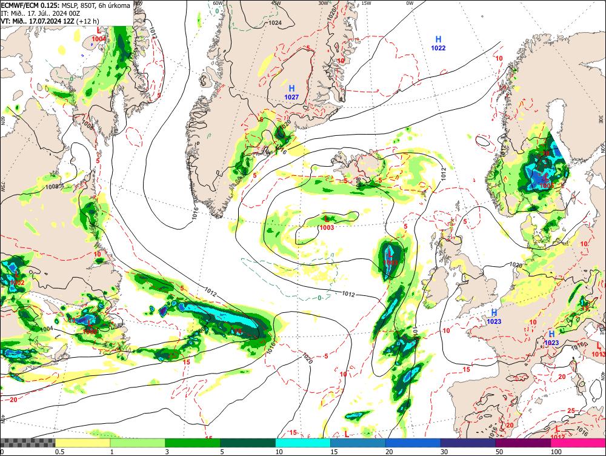
Task: Click the legend value label "50"
Action: pyautogui.click(x=499, y=452)
